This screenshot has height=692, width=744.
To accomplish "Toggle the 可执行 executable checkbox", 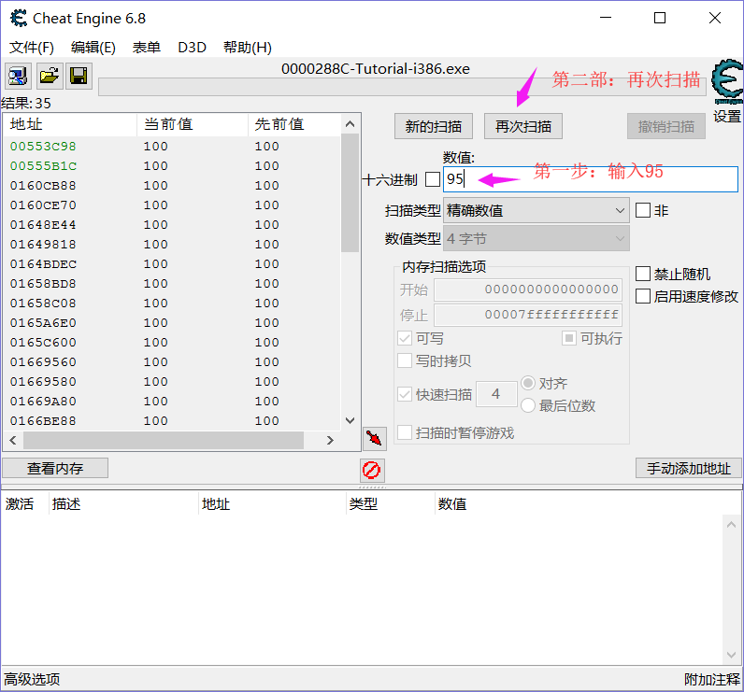I will click(x=569, y=338).
